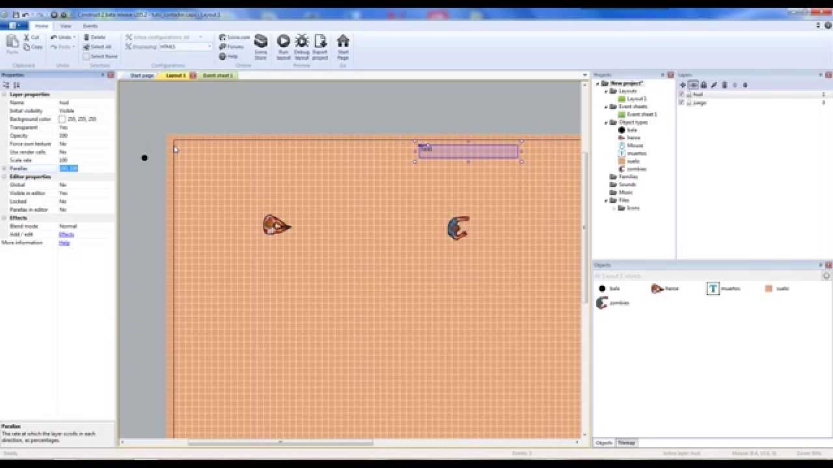Open the Scirra Store icon

pyautogui.click(x=261, y=41)
